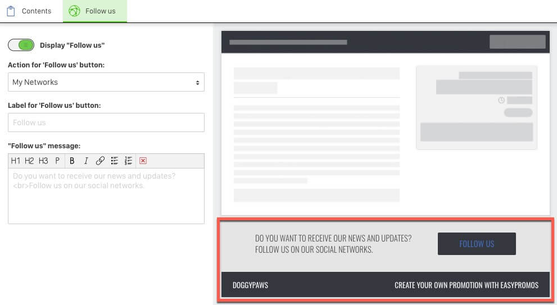Open the Contents tab
The image size is (557, 305).
click(29, 11)
